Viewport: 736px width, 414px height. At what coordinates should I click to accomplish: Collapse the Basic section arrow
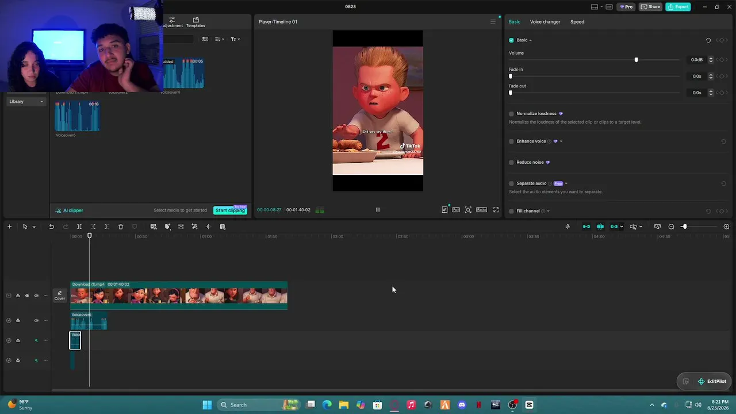(x=530, y=40)
